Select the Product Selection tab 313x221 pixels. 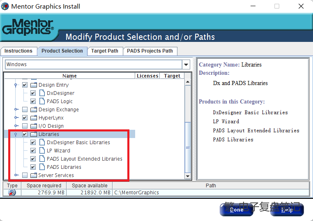(x=62, y=51)
